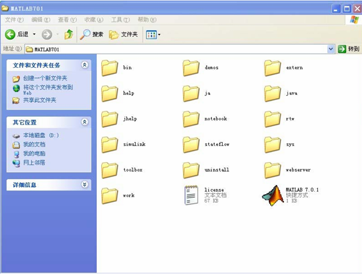Click the Search magnifier toolbar button
This screenshot has height=274, width=362.
tap(91, 34)
